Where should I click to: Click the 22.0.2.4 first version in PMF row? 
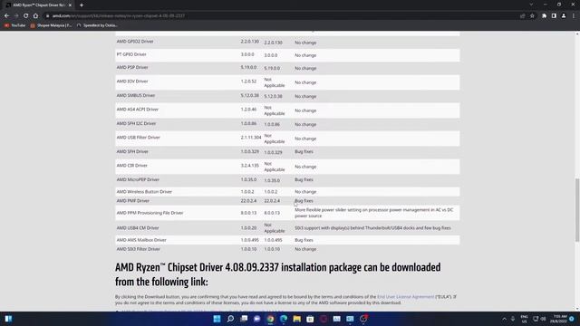[x=248, y=201]
